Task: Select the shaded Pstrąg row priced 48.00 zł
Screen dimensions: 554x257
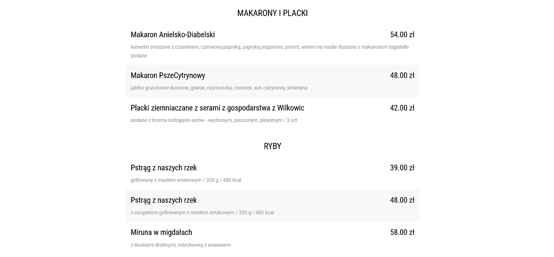Action: point(272,206)
